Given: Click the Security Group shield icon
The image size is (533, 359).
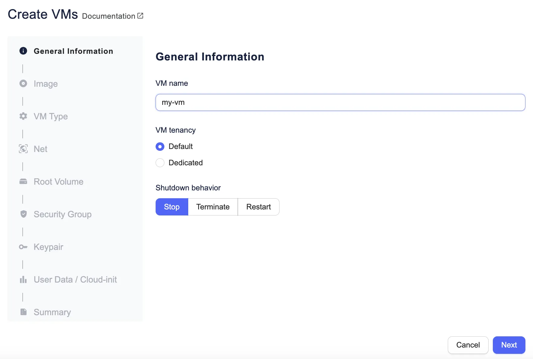Looking at the screenshot, I should point(23,214).
